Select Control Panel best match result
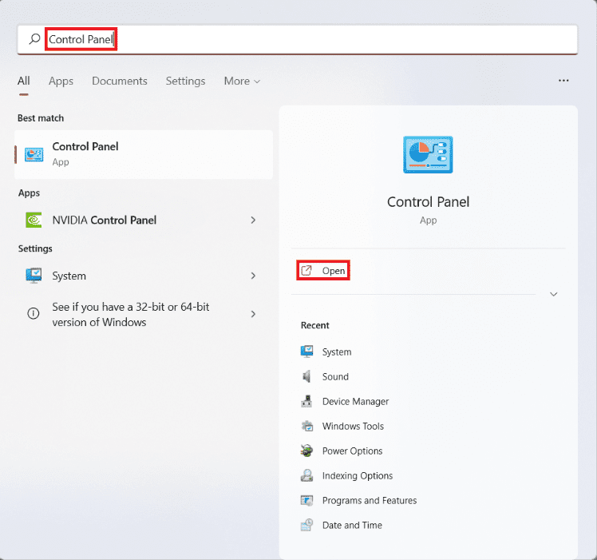 point(144,154)
